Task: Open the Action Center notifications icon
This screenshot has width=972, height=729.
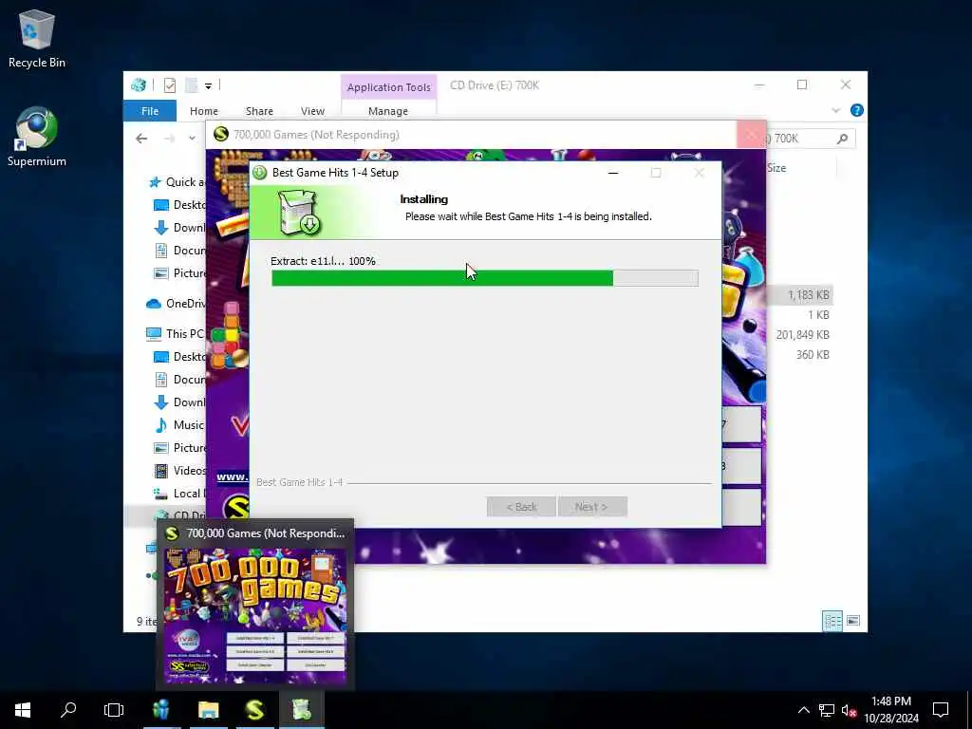Action: pyautogui.click(x=941, y=710)
